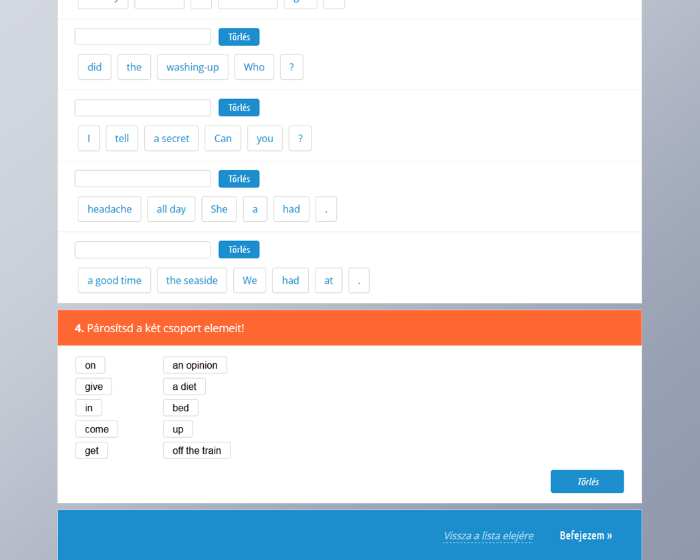
Task: Pick the "a secret" word tile
Action: (171, 138)
